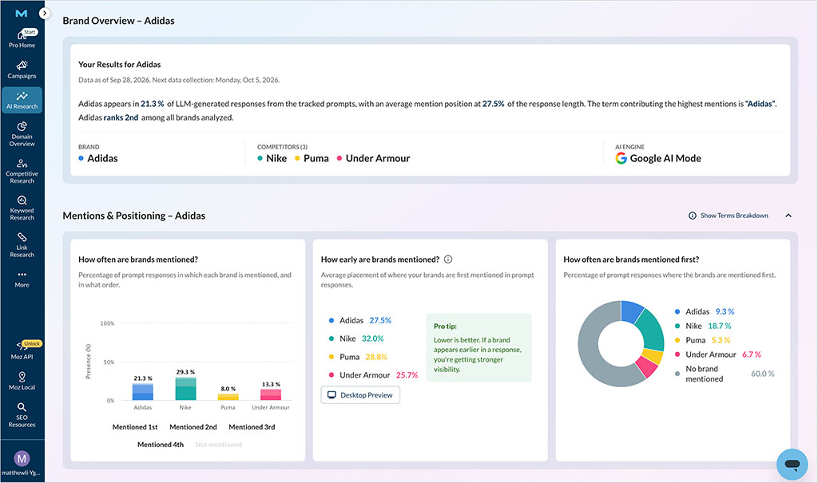
Task: Click the 'No brand mentioned' 60.0 % entry
Action: [x=725, y=374]
